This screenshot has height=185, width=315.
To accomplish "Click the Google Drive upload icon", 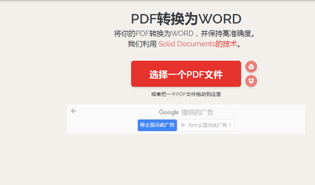I will point(251,67).
